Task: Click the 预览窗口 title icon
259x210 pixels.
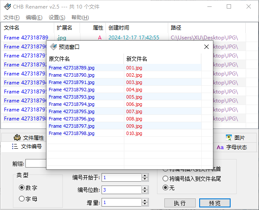Action: [x=53, y=47]
